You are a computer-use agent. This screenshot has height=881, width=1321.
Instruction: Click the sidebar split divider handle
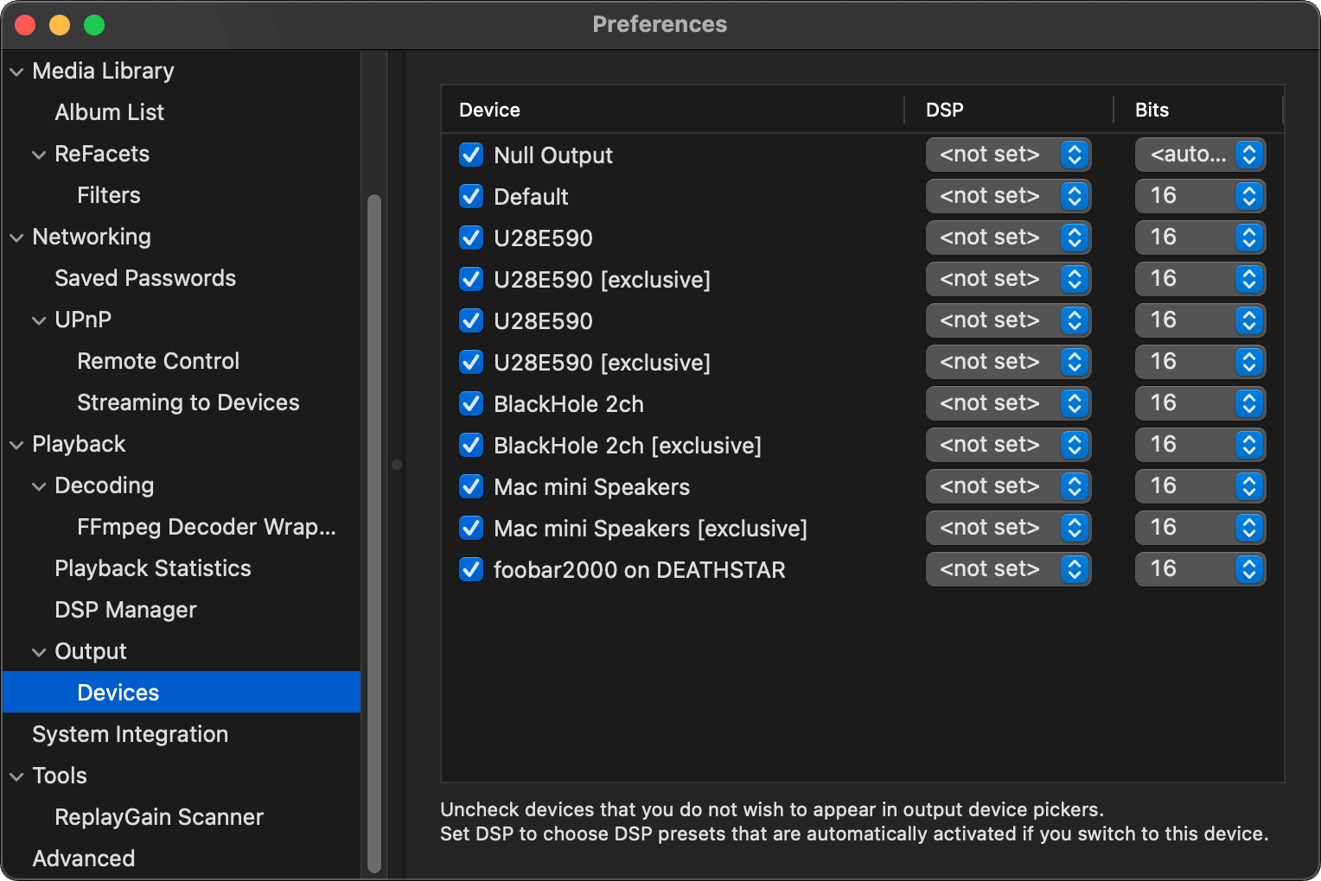click(397, 465)
